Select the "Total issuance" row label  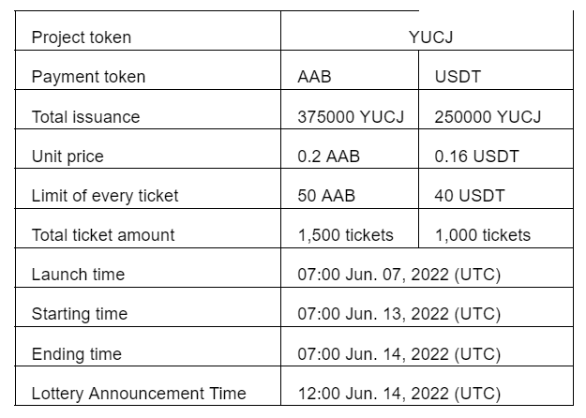point(85,117)
